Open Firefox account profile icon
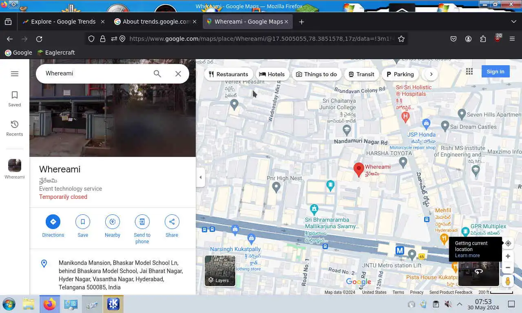Viewport: 522px width, 313px height. click(x=468, y=39)
